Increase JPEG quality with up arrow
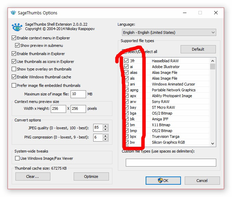The image size is (232, 197). pyautogui.click(x=105, y=126)
